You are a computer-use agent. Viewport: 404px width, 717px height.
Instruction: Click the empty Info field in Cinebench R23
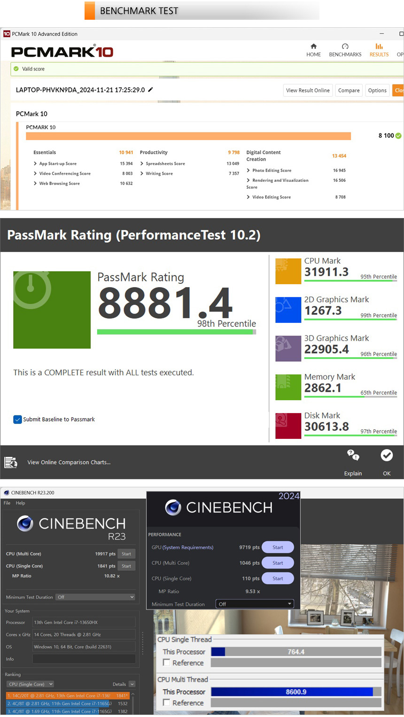84,659
